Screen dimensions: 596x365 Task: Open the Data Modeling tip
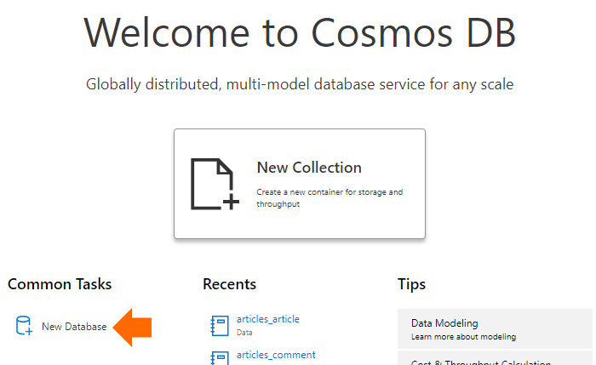(x=495, y=329)
